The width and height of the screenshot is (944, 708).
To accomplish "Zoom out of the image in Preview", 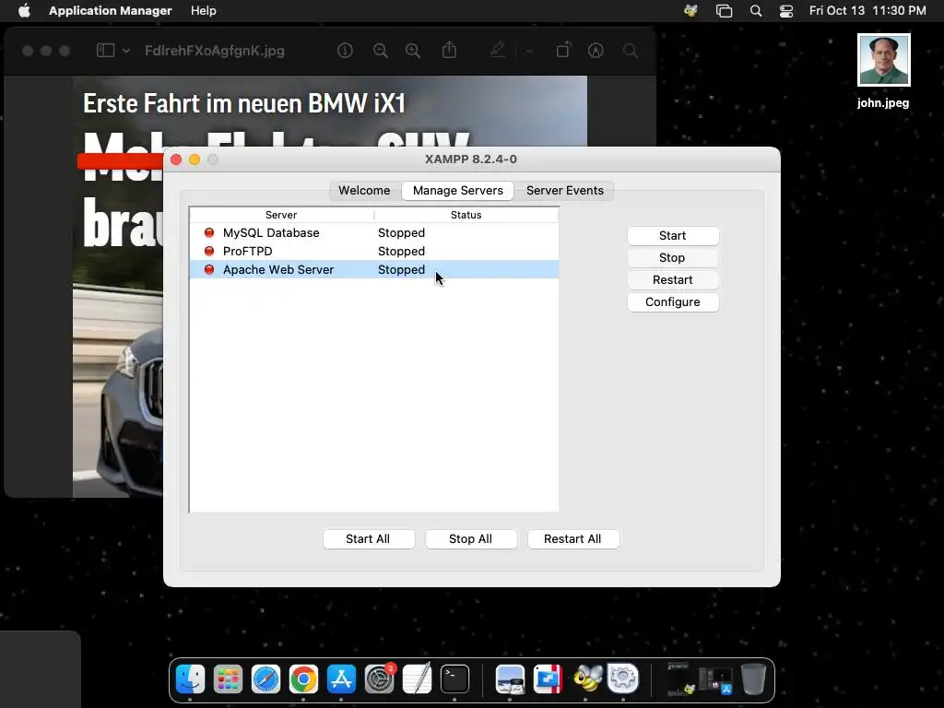I will (381, 51).
